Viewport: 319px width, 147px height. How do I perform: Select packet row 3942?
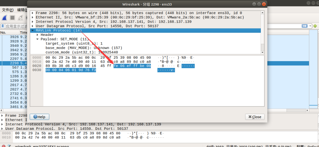14,50
